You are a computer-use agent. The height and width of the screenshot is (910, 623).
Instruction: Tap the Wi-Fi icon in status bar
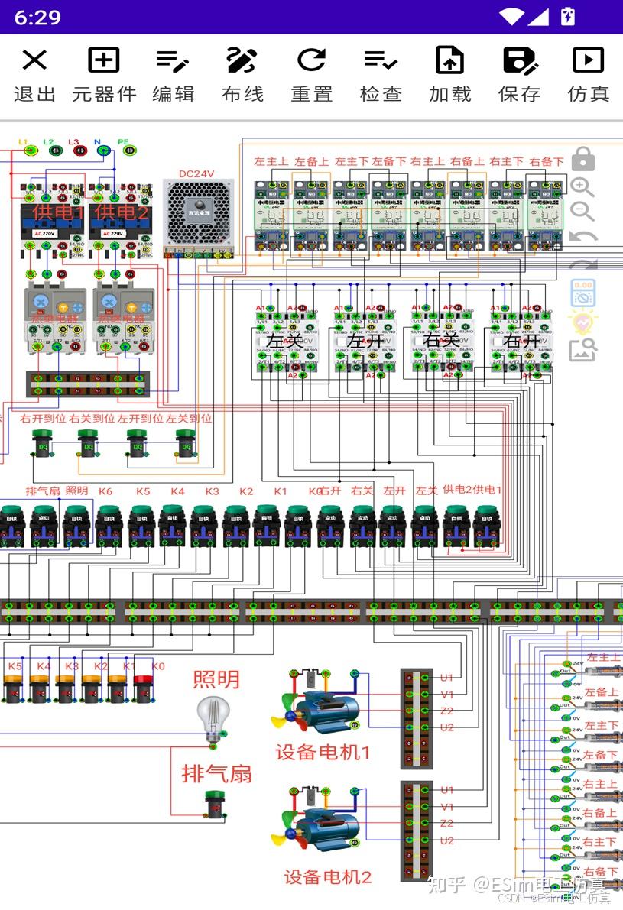(x=511, y=17)
